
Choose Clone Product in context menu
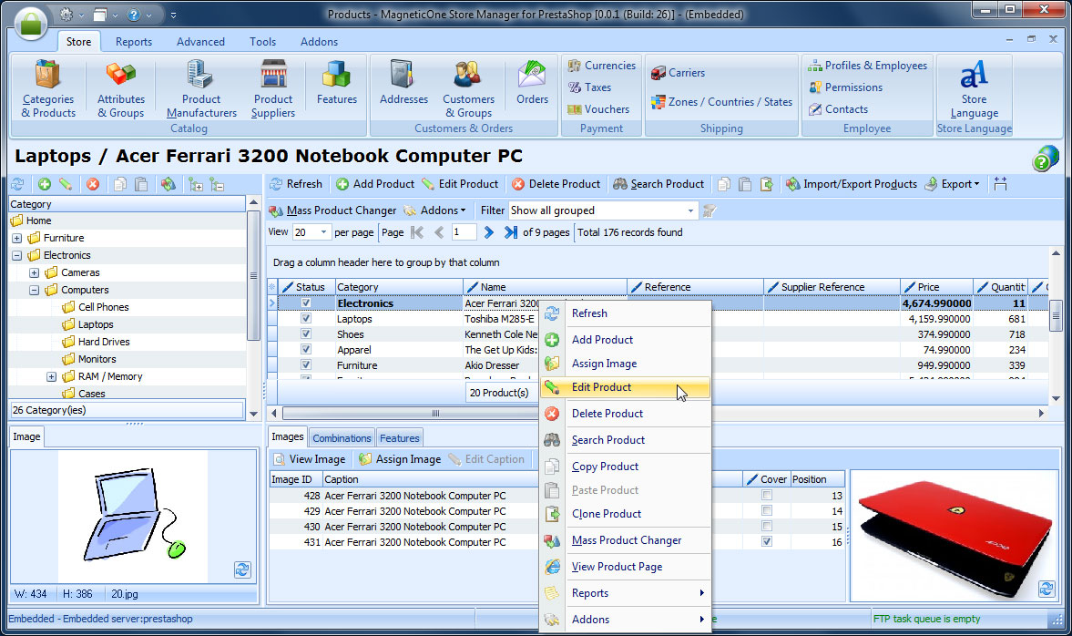click(x=626, y=514)
